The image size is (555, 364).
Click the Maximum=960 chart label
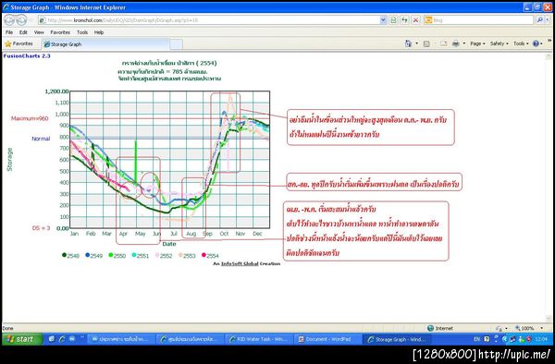tap(30, 118)
